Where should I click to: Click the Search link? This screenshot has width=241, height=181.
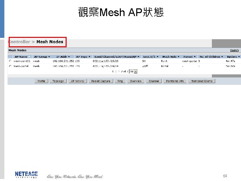[234, 50]
